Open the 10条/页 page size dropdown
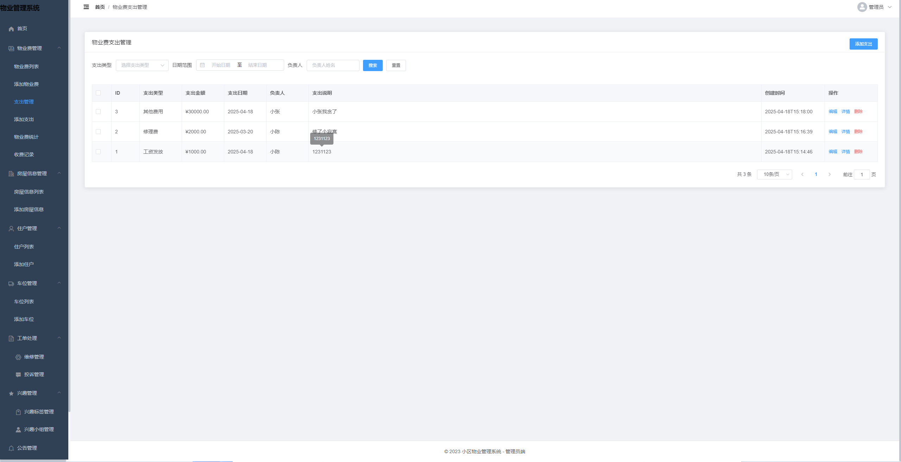The image size is (901, 462). pyautogui.click(x=774, y=175)
